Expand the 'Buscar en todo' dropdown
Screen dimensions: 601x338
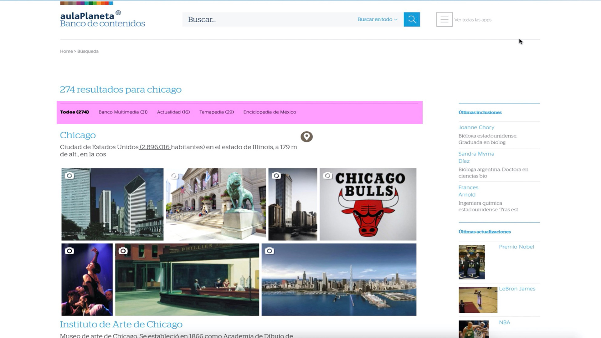378,19
